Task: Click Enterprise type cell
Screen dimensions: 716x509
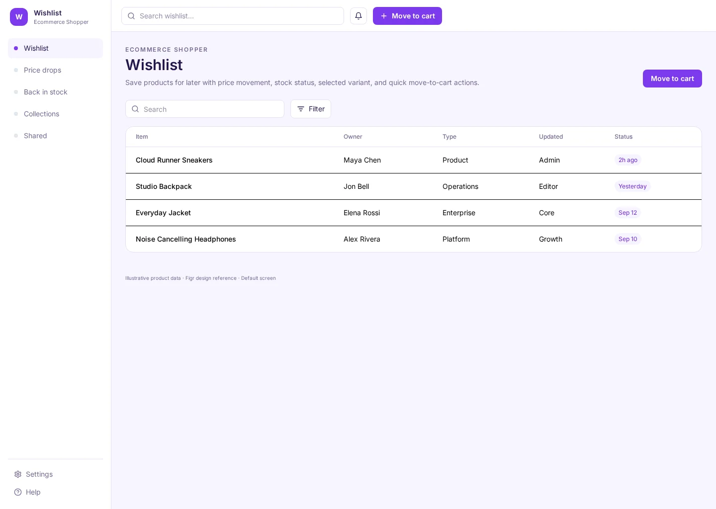Action: (459, 213)
